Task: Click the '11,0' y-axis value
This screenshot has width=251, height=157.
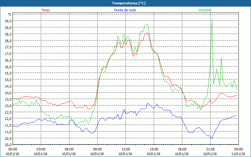Action: [8, 132]
